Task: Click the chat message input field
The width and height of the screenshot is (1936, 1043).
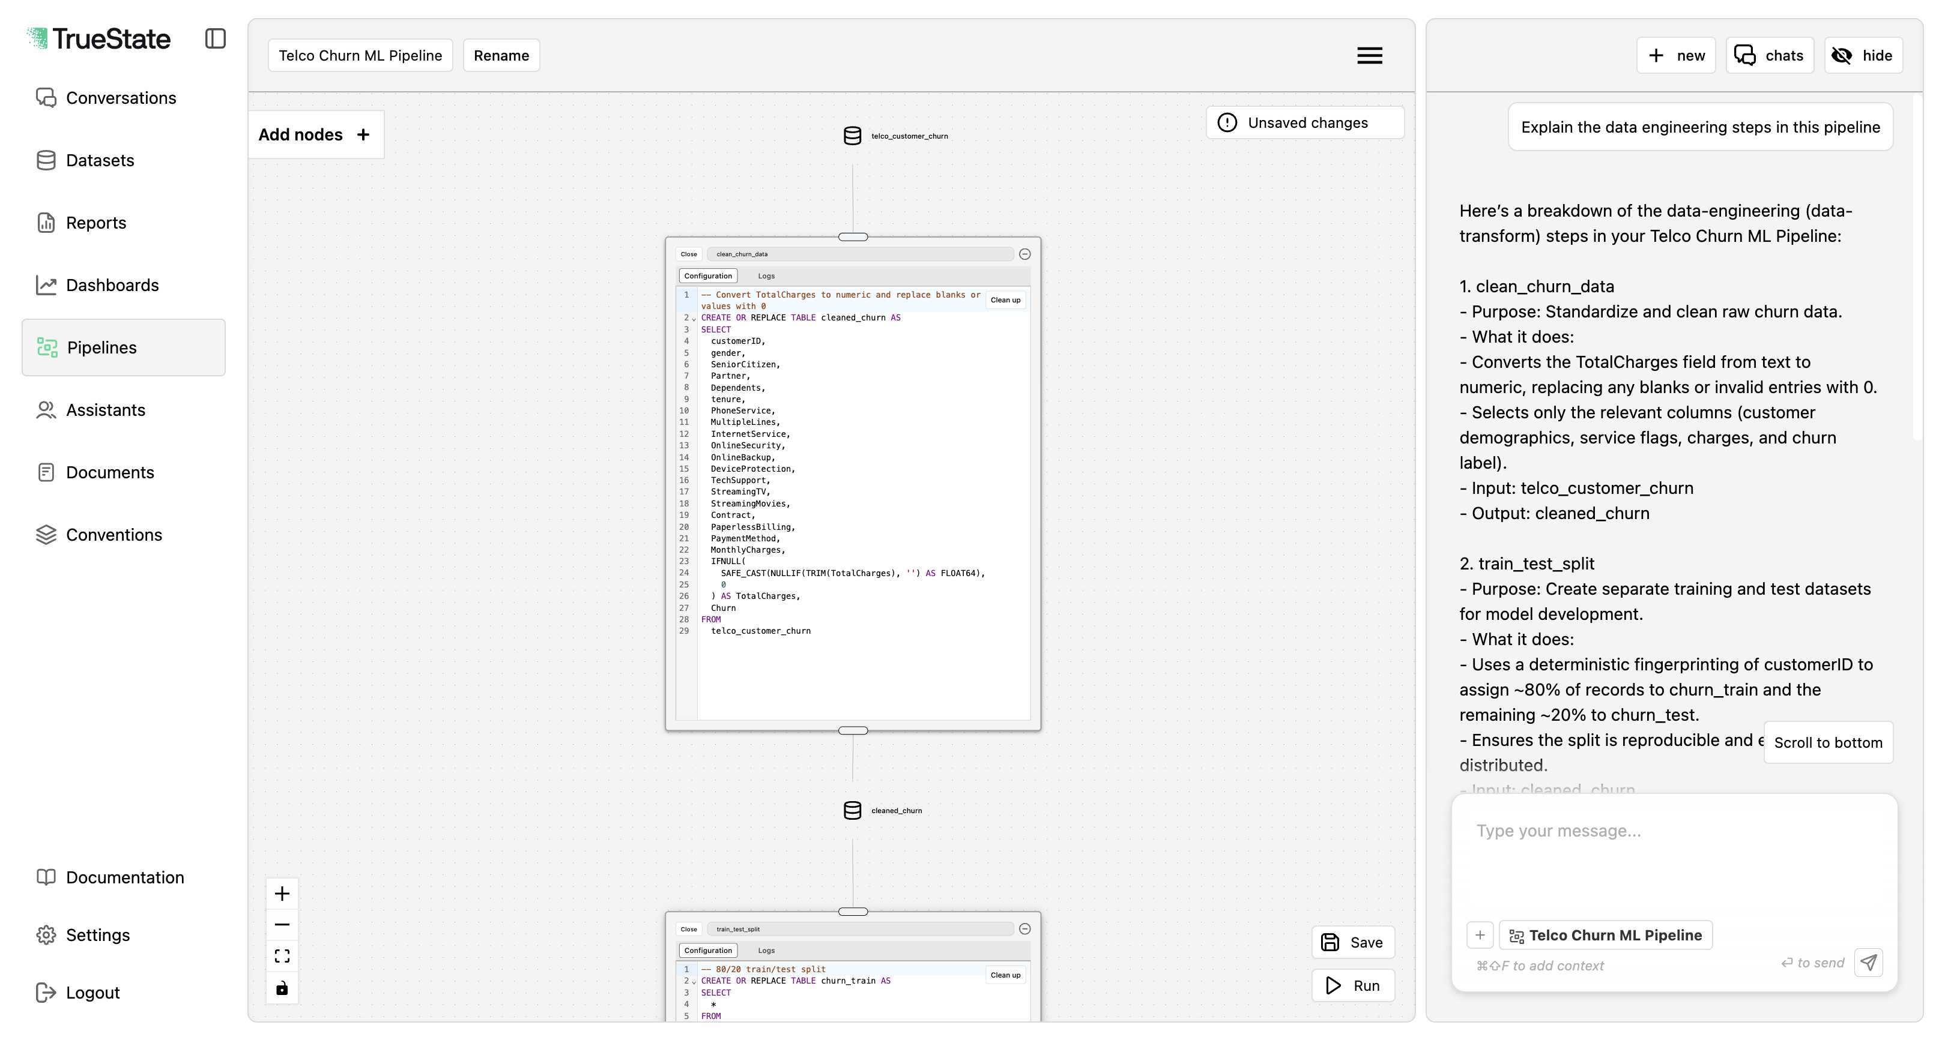Action: tap(1616, 831)
